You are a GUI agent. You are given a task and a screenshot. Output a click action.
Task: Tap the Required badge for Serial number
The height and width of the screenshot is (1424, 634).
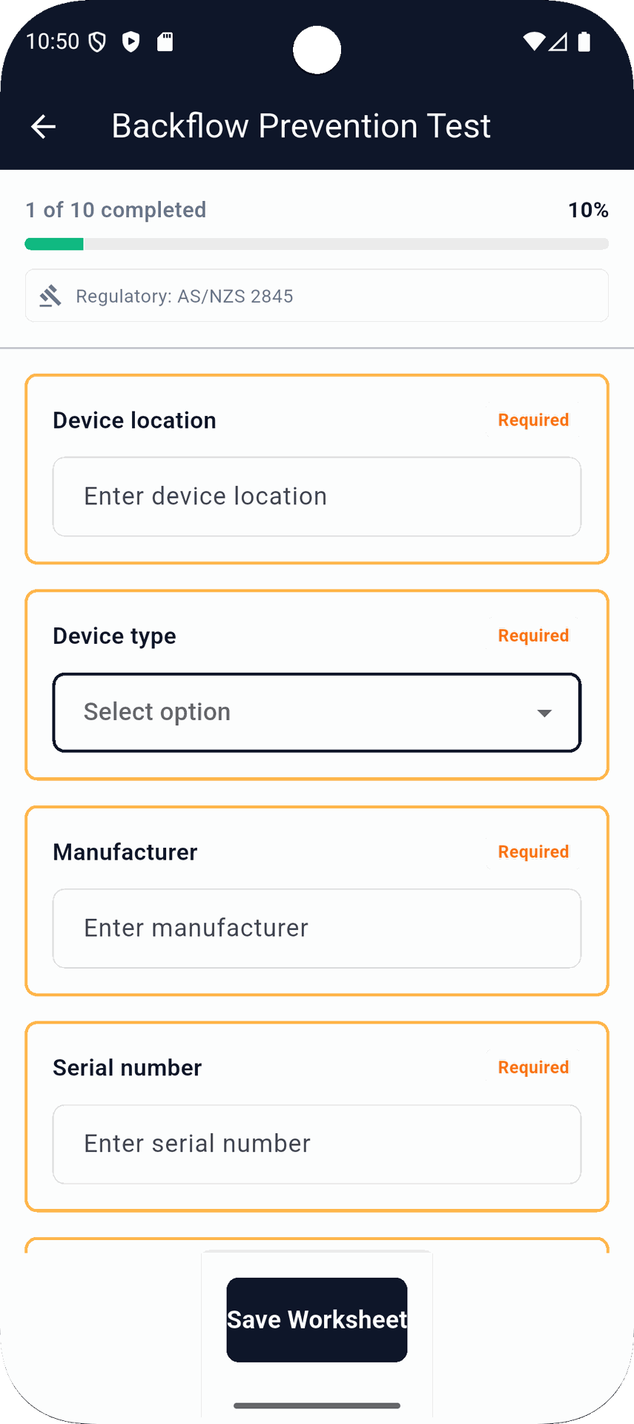[x=533, y=1068]
